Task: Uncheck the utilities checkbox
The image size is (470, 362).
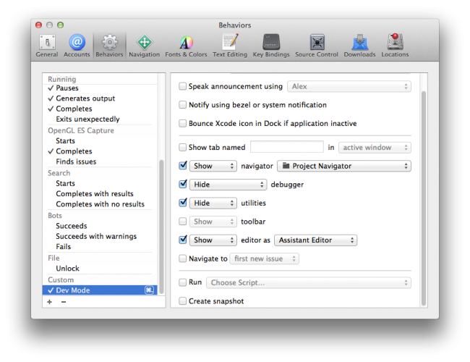Action: pyautogui.click(x=182, y=203)
